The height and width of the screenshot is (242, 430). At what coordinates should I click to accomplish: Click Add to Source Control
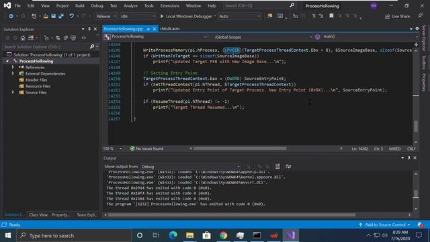[x=385, y=225]
